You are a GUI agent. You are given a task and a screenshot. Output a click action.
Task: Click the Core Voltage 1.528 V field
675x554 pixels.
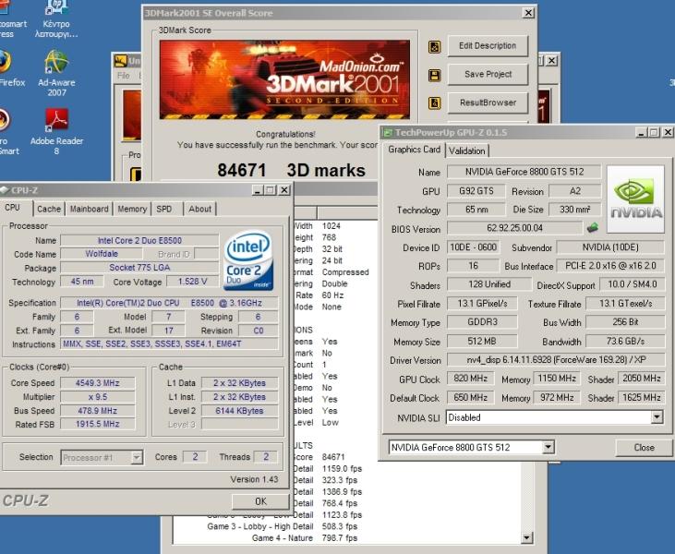coord(192,282)
